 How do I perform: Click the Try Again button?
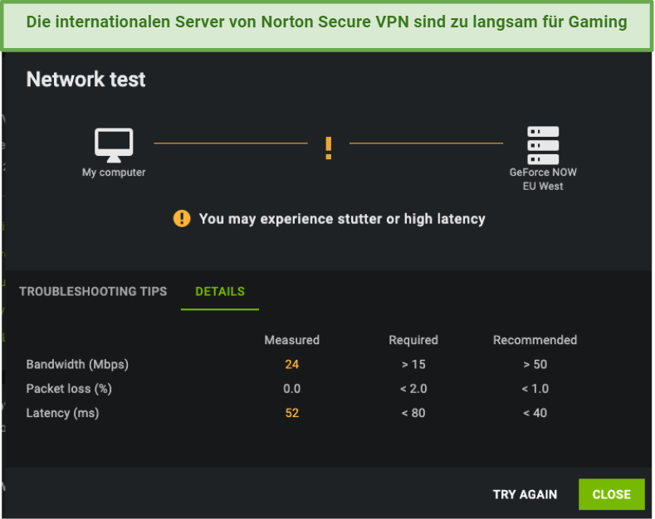click(x=525, y=494)
